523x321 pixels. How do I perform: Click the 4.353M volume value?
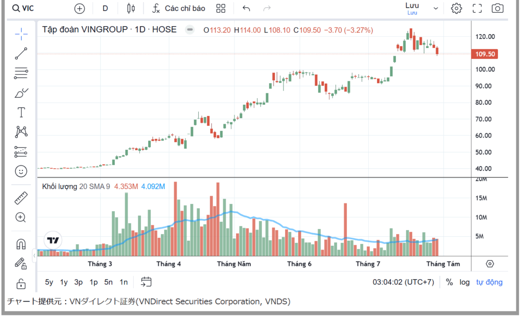coord(126,187)
